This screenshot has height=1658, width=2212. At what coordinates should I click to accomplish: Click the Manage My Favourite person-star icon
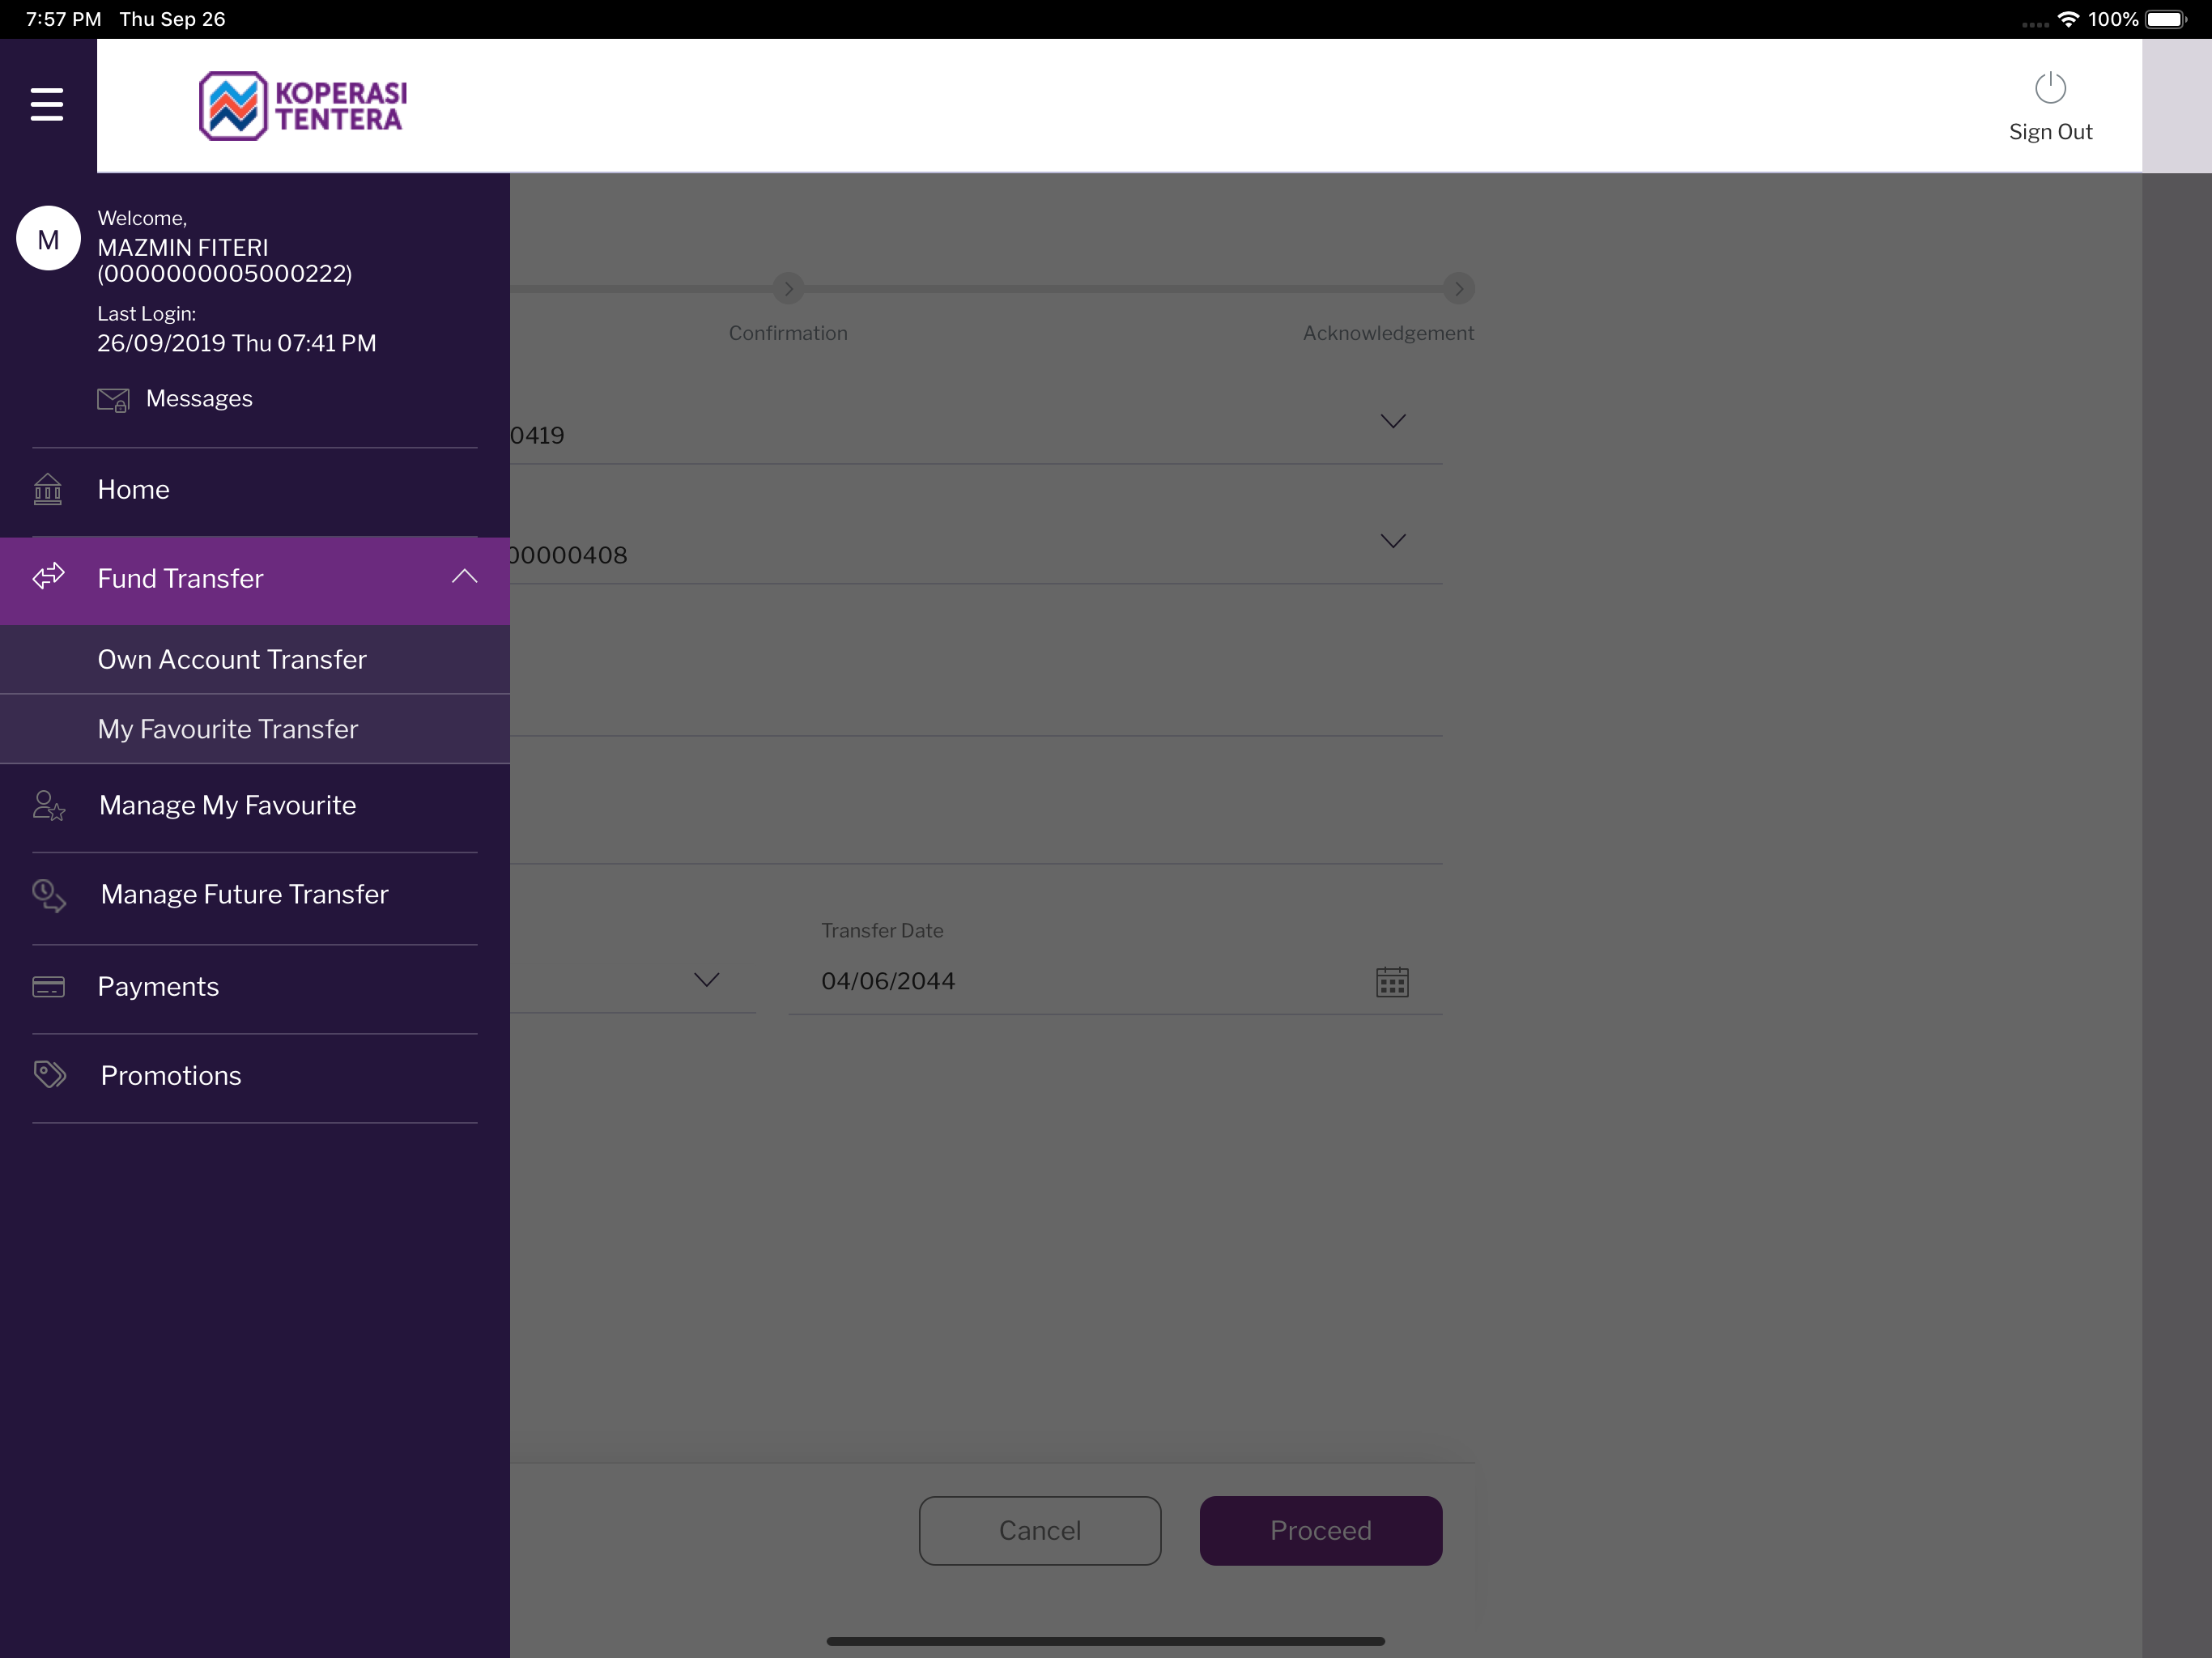tap(48, 805)
